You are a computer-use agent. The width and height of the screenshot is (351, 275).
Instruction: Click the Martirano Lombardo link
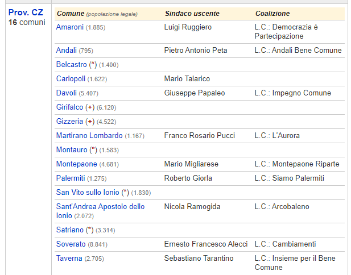pyautogui.click(x=89, y=136)
